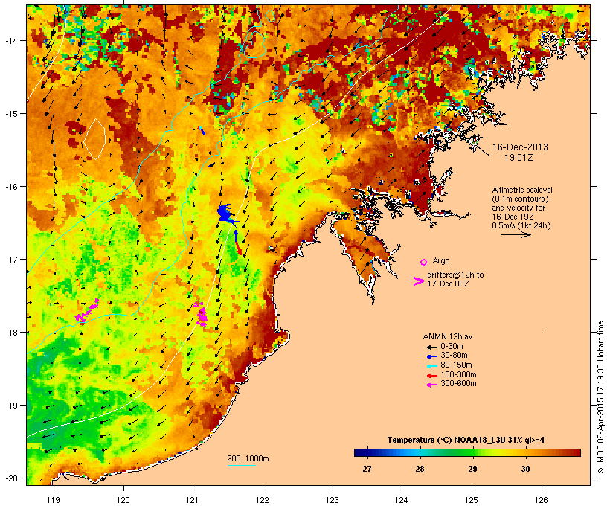
Task: Click the colorbar value 29
Action: pos(472,469)
